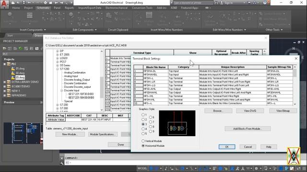The width and height of the screenshot is (307, 172).
Task: Switch to the Panel ribbon tab
Action: click(57, 8)
